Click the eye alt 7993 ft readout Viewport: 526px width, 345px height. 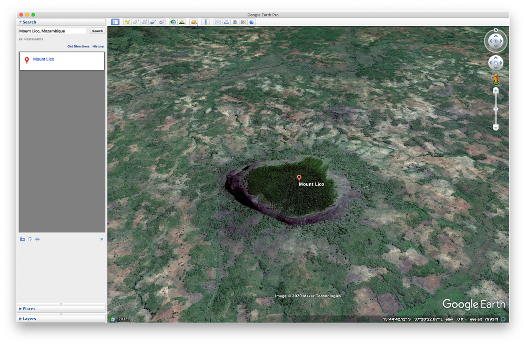(484, 319)
